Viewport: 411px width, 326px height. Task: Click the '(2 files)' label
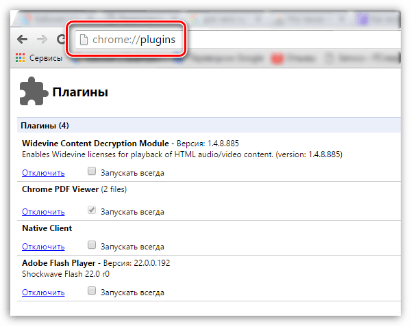point(114,189)
